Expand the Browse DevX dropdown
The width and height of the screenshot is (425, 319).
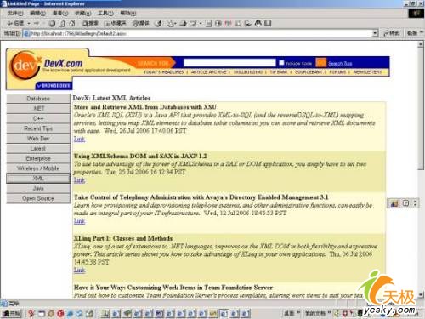pyautogui.click(x=54, y=85)
